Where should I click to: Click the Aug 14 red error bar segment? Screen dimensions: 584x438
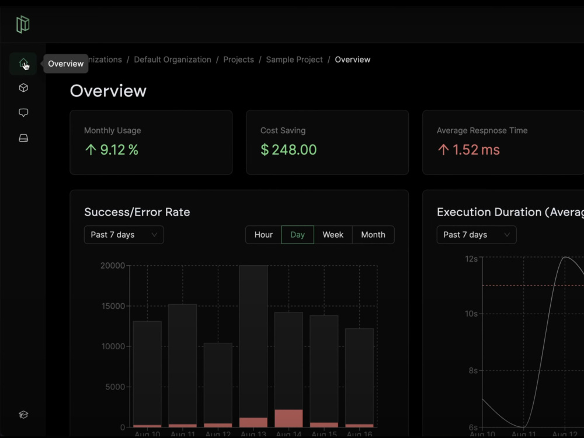tap(288, 418)
